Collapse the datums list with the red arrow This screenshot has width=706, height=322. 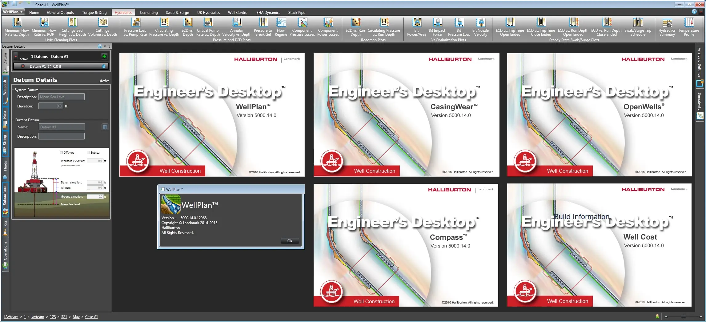point(16,56)
